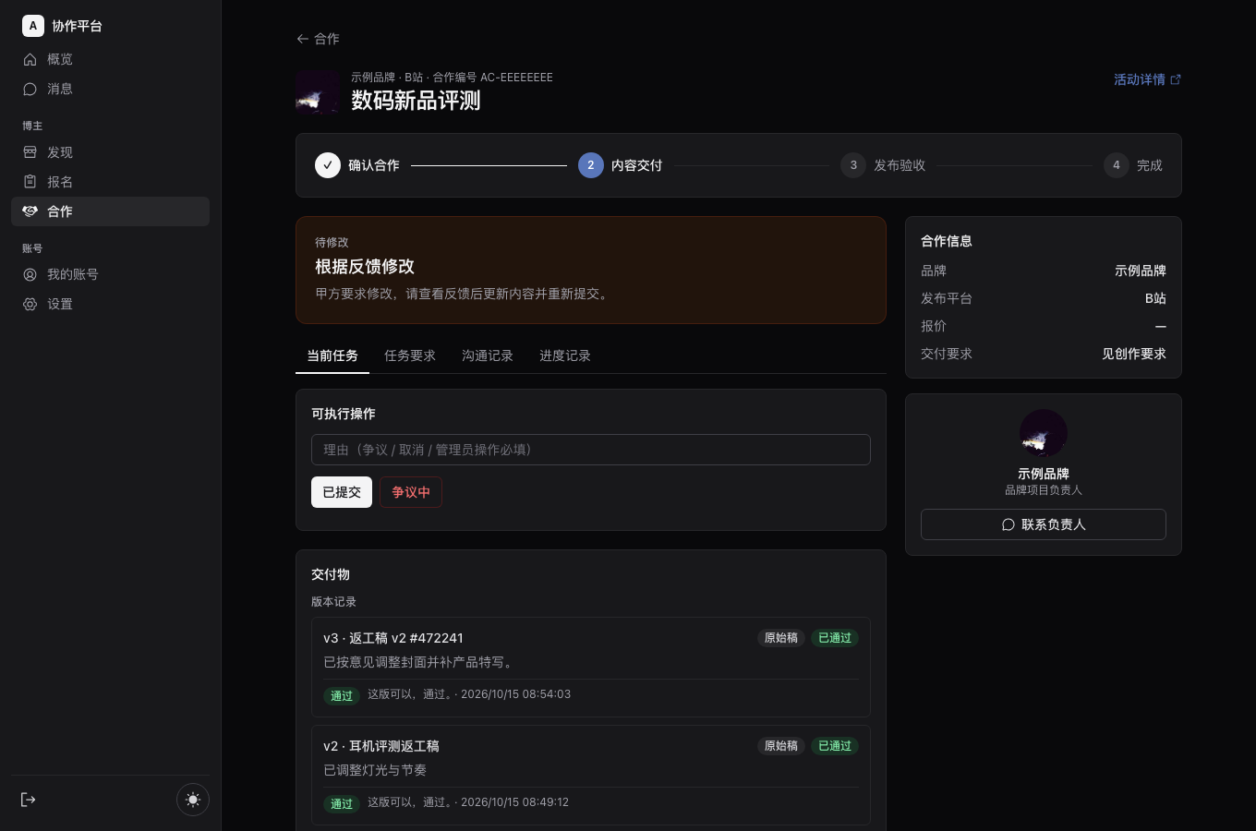Click the 已通过 badge on v3 entry
Image resolution: width=1256 pixels, height=831 pixels.
click(835, 638)
